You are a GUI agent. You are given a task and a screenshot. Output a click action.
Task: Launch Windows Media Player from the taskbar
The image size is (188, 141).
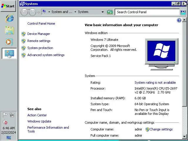(x=9, y=42)
